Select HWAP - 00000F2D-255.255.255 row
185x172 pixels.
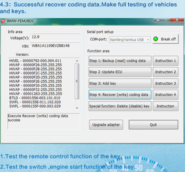[x=36, y=77]
